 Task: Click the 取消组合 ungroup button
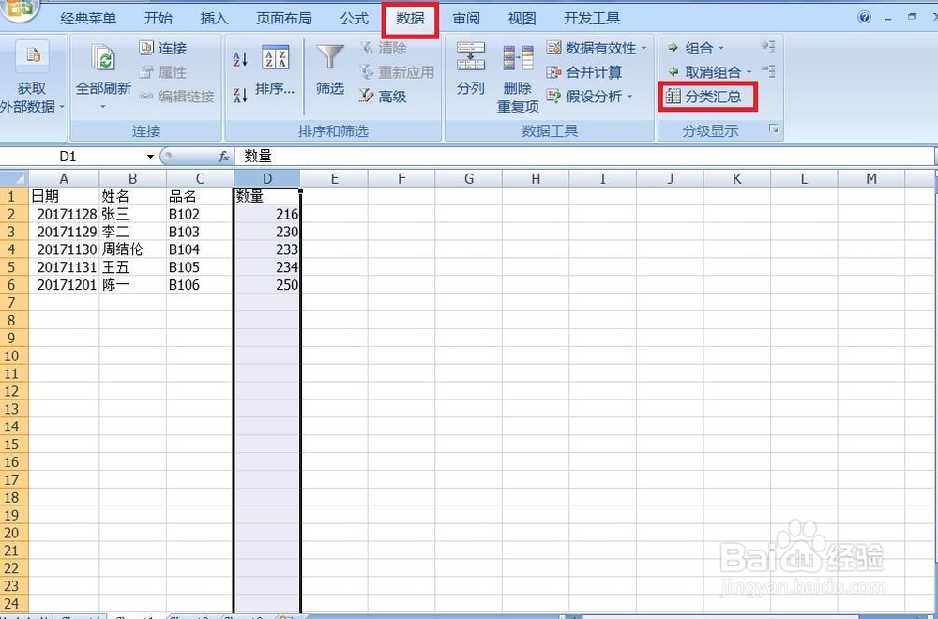point(704,72)
